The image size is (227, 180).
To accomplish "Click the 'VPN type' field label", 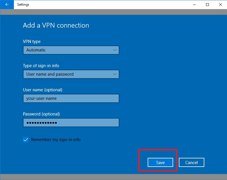I will point(32,42).
